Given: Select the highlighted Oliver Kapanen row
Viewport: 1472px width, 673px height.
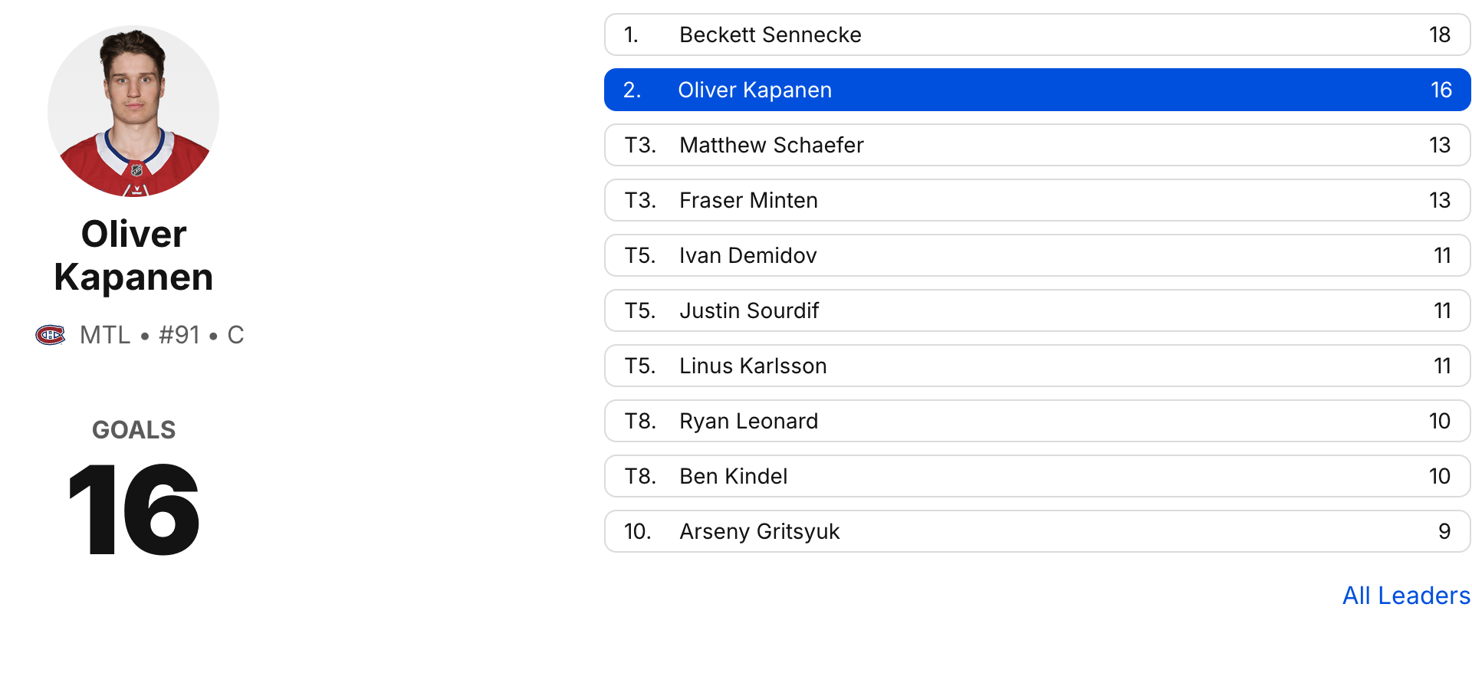Looking at the screenshot, I should (x=1037, y=90).
